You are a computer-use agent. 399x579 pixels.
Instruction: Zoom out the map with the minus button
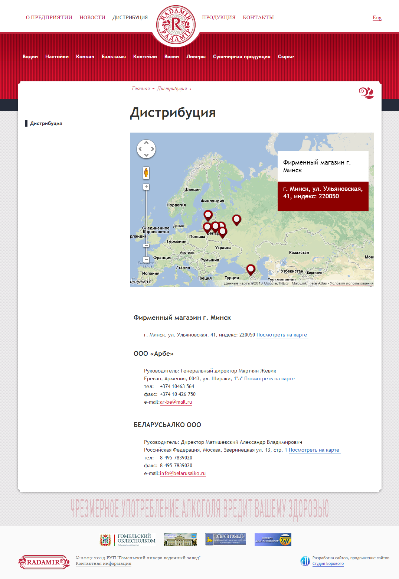(146, 259)
